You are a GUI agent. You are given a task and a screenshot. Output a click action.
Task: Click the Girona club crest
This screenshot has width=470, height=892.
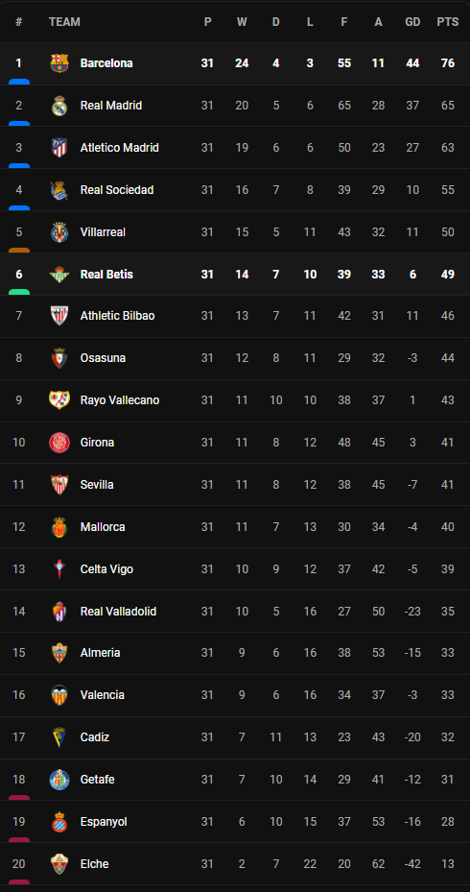[59, 442]
